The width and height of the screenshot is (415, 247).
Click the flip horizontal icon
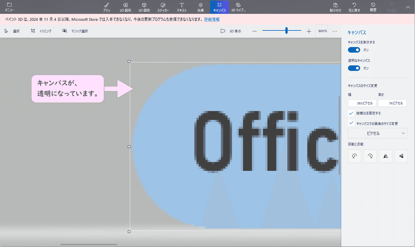(x=386, y=156)
